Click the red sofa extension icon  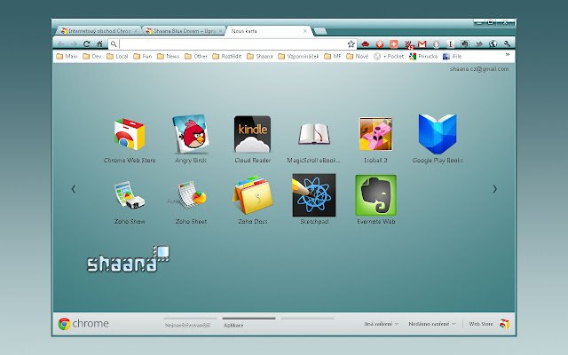tap(366, 44)
